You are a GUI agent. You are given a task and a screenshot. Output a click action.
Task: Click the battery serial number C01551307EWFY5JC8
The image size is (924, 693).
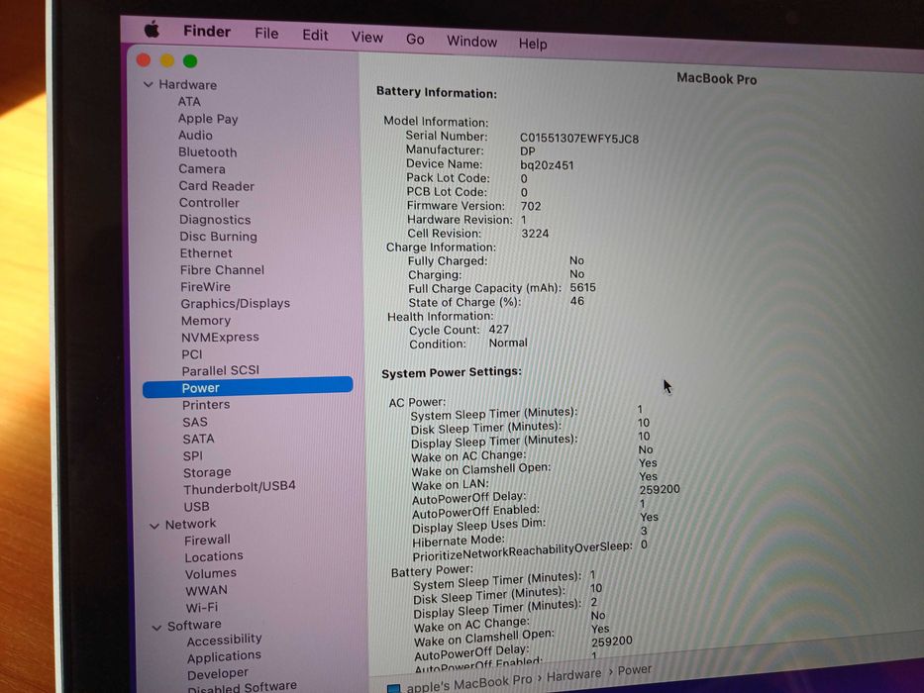(x=578, y=139)
